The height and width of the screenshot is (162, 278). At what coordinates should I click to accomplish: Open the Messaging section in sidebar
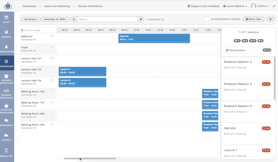click(6, 122)
